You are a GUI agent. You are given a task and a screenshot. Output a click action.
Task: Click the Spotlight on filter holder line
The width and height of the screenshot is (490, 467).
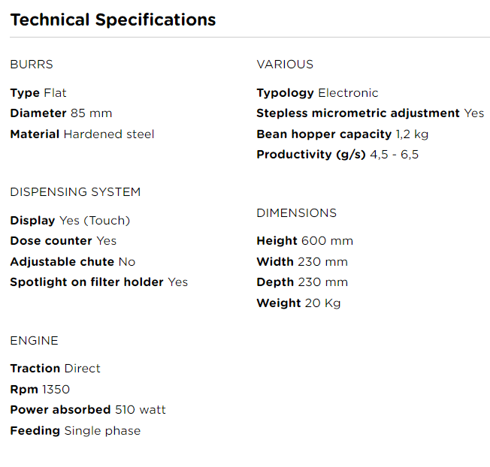tap(98, 282)
